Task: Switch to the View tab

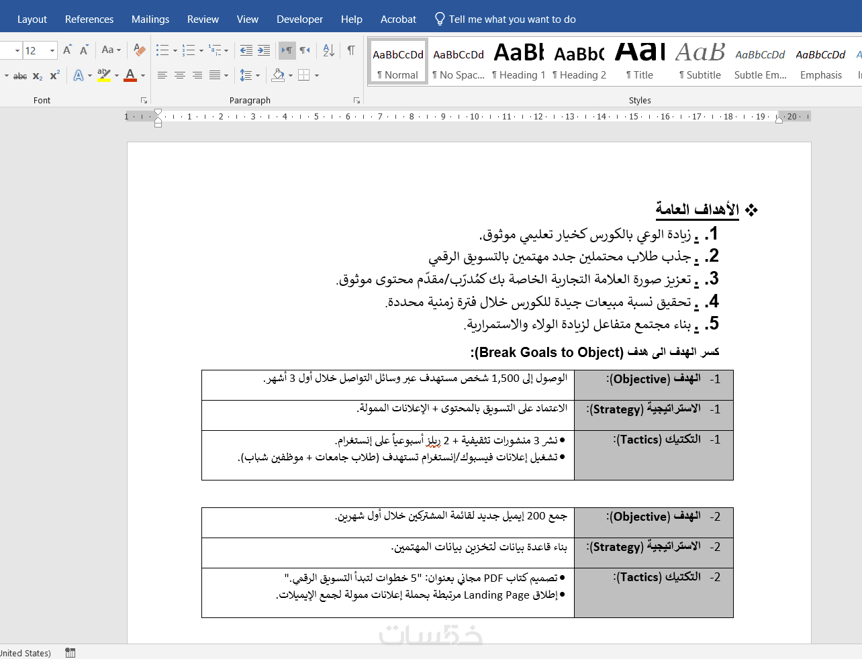Action: pyautogui.click(x=248, y=19)
